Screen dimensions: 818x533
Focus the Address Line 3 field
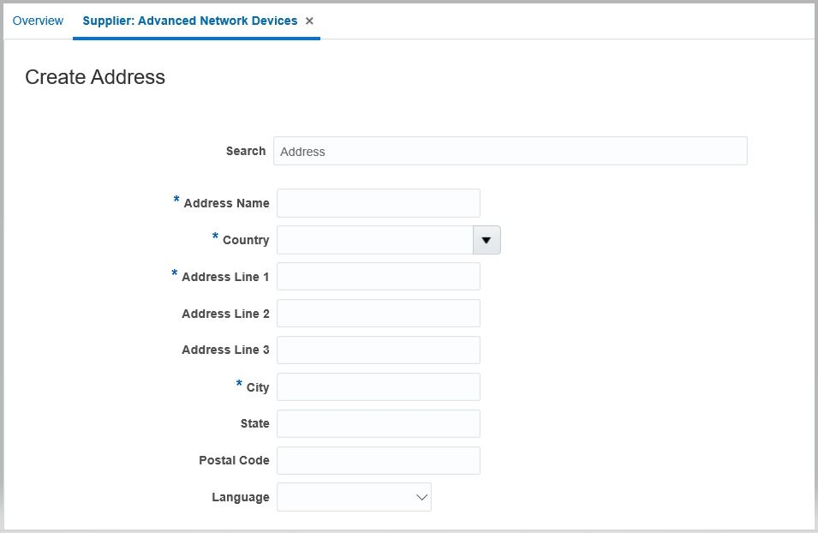[378, 350]
